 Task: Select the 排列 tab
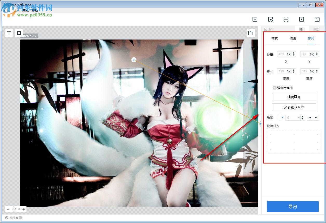point(311,38)
